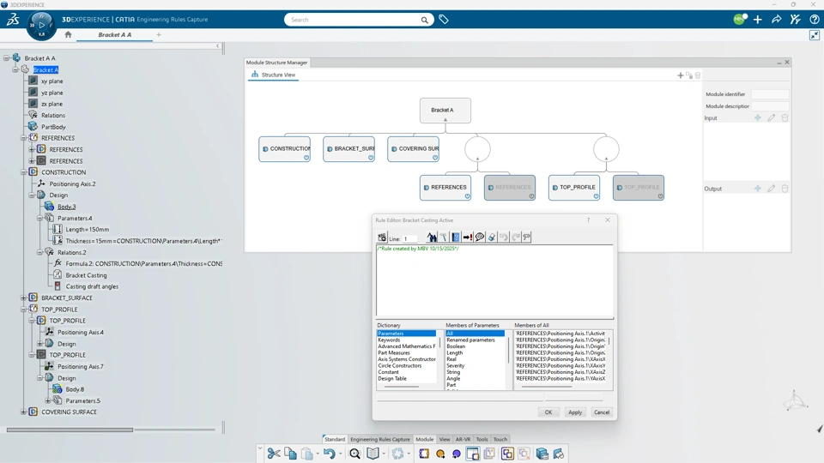Screen dimensions: 824x463
Task: Click the Dictionary list vertical scrollbar
Action: 439,343
